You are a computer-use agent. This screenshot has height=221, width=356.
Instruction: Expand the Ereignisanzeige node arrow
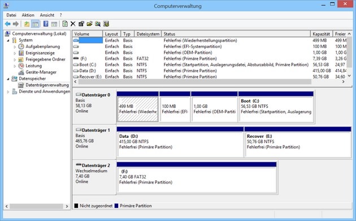(15, 53)
